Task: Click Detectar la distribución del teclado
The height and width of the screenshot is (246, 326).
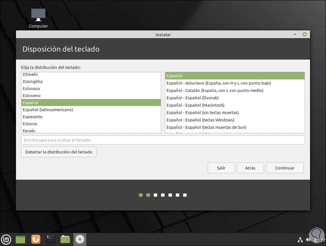Action: pyautogui.click(x=59, y=152)
